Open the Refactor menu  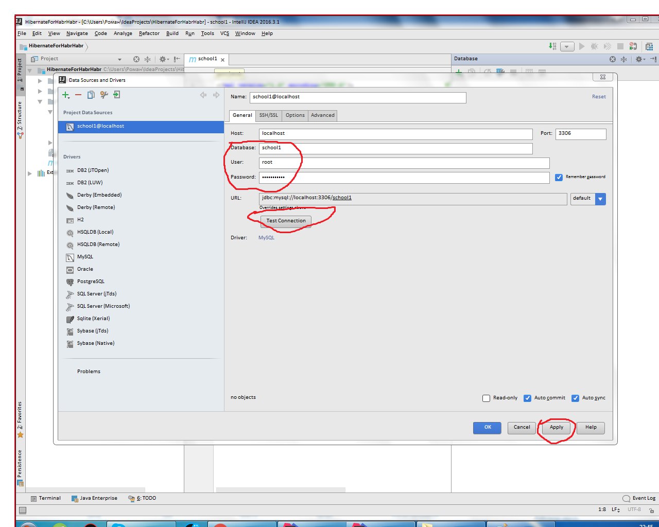click(149, 33)
